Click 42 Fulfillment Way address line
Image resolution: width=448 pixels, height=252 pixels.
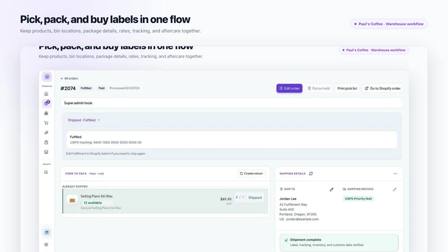pyautogui.click(x=293, y=204)
